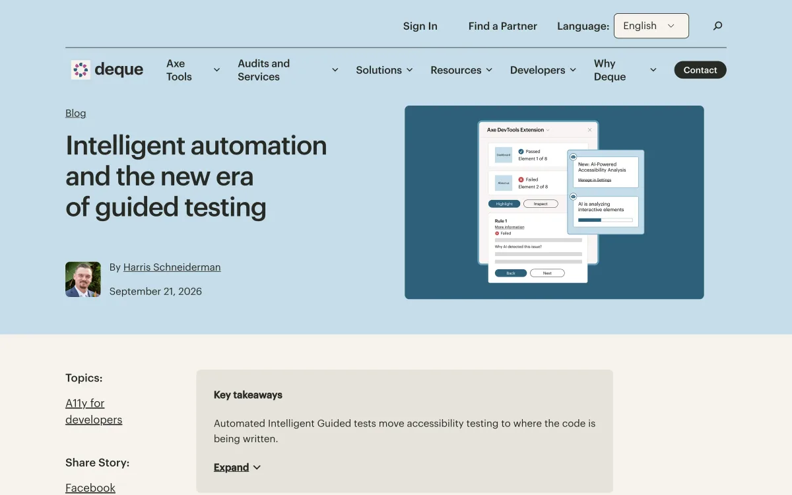
Task: Open the Audits and Services menu
Action: pyautogui.click(x=264, y=70)
